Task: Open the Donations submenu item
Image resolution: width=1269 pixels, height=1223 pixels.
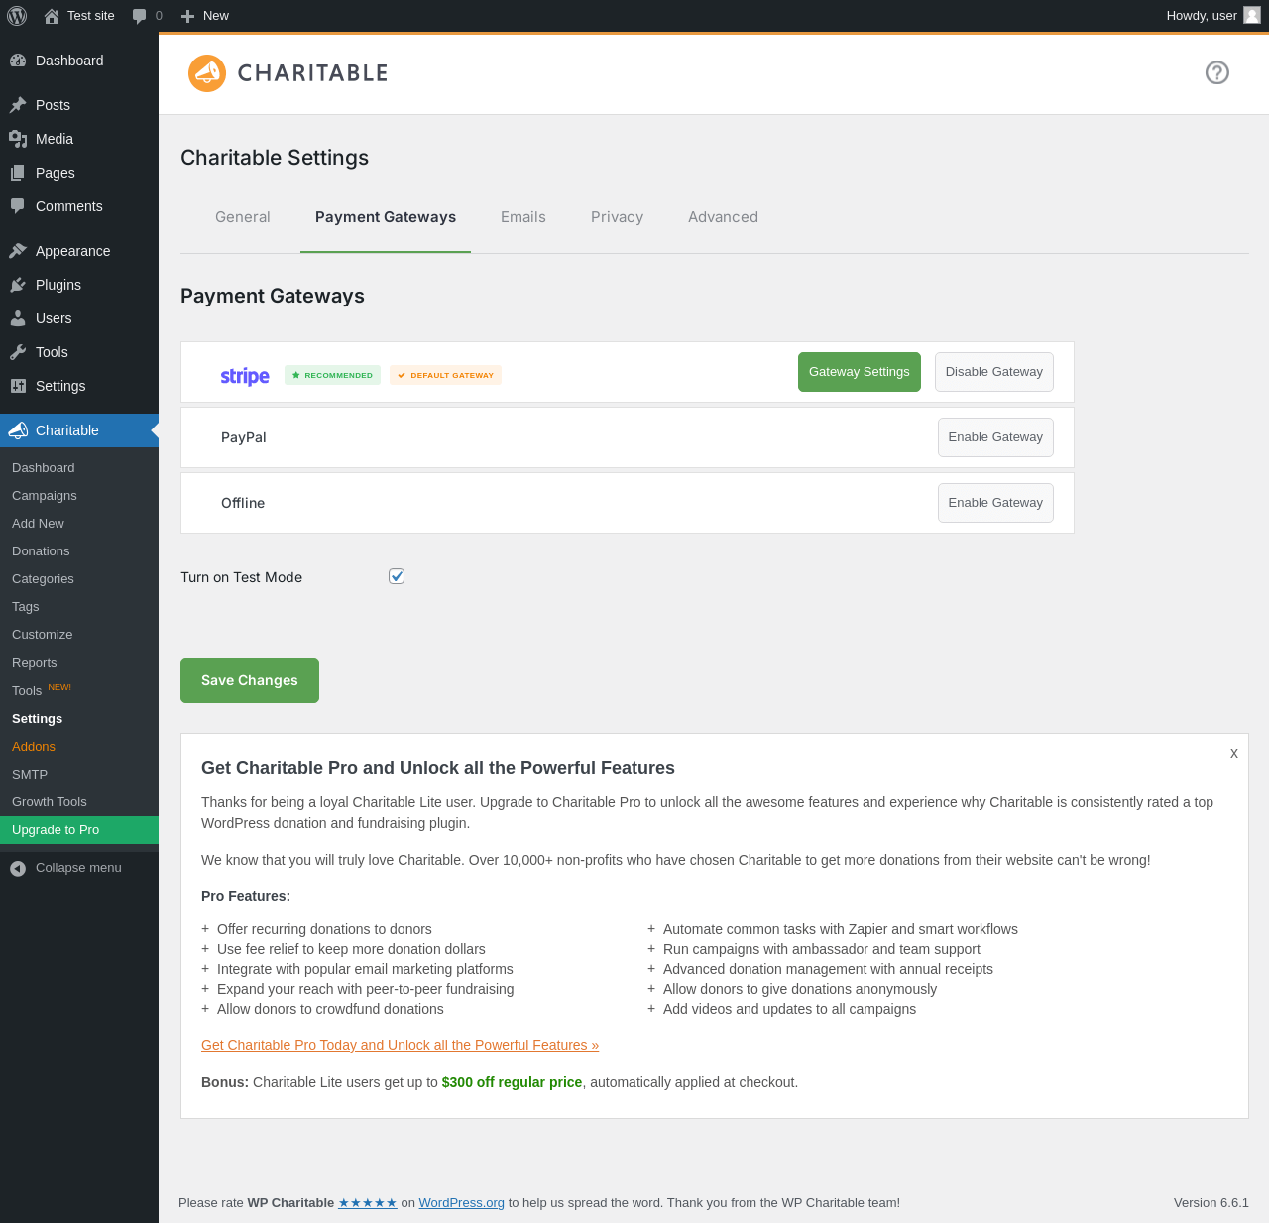Action: point(79,551)
